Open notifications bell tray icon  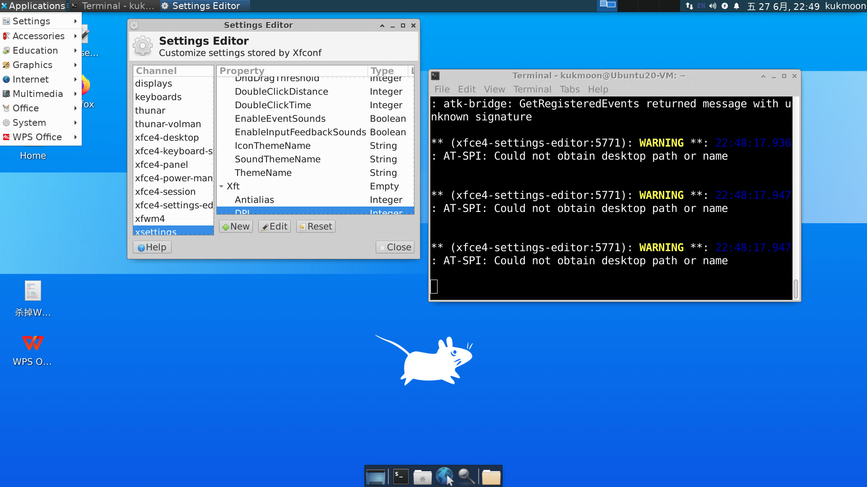pos(736,6)
